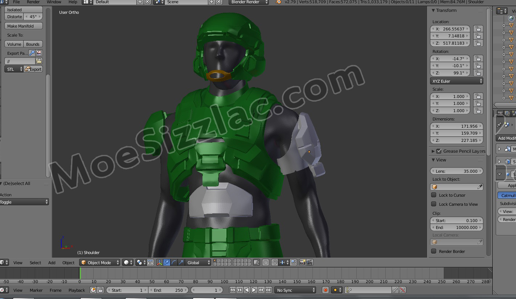Screen dimensions: 516x299
Task: Open the export path folder browser
Action: pyautogui.click(x=39, y=61)
